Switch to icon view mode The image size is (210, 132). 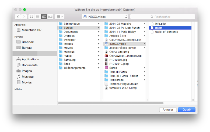pyautogui.click(x=31, y=17)
